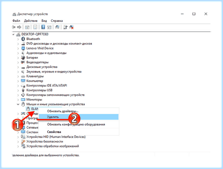Click the DVD-дисководы drive icon

click(x=23, y=43)
